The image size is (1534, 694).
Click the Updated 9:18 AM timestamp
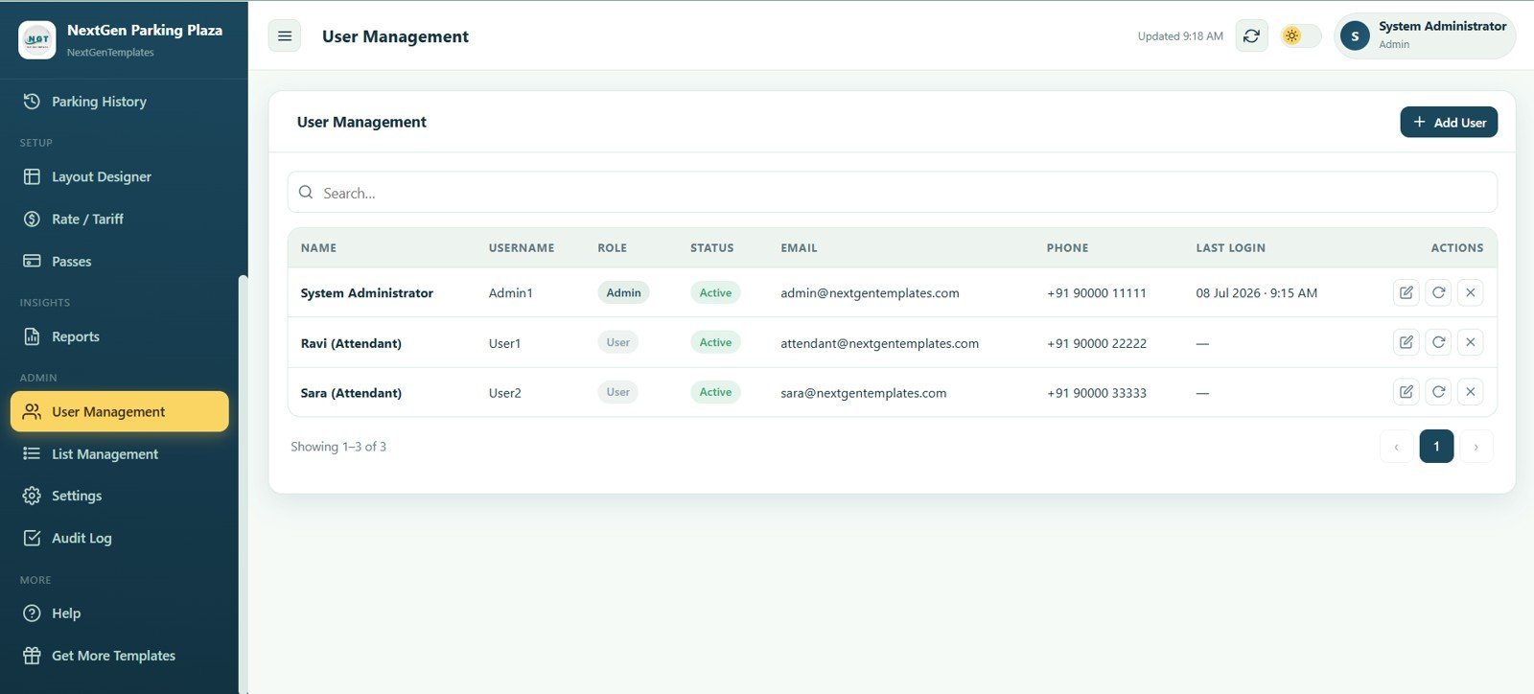1180,36
